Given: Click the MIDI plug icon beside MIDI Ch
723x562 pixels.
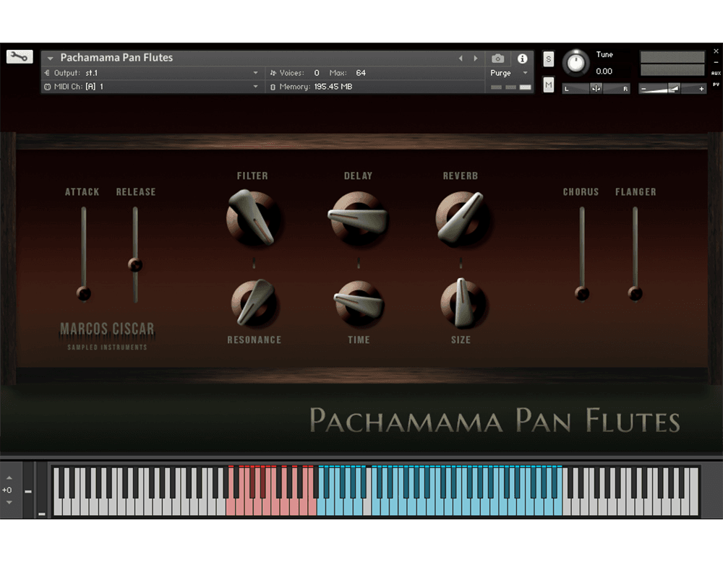Looking at the screenshot, I should tap(46, 87).
